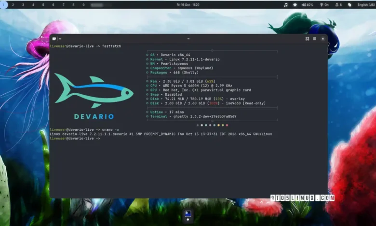376x226 pixels.
Task: Open the English (US) keyboard layout selector
Action: [366, 5]
